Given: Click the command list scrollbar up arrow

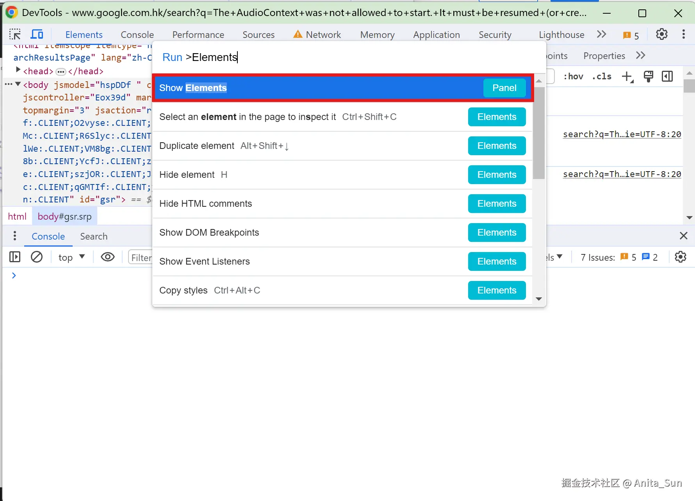Looking at the screenshot, I should 539,81.
